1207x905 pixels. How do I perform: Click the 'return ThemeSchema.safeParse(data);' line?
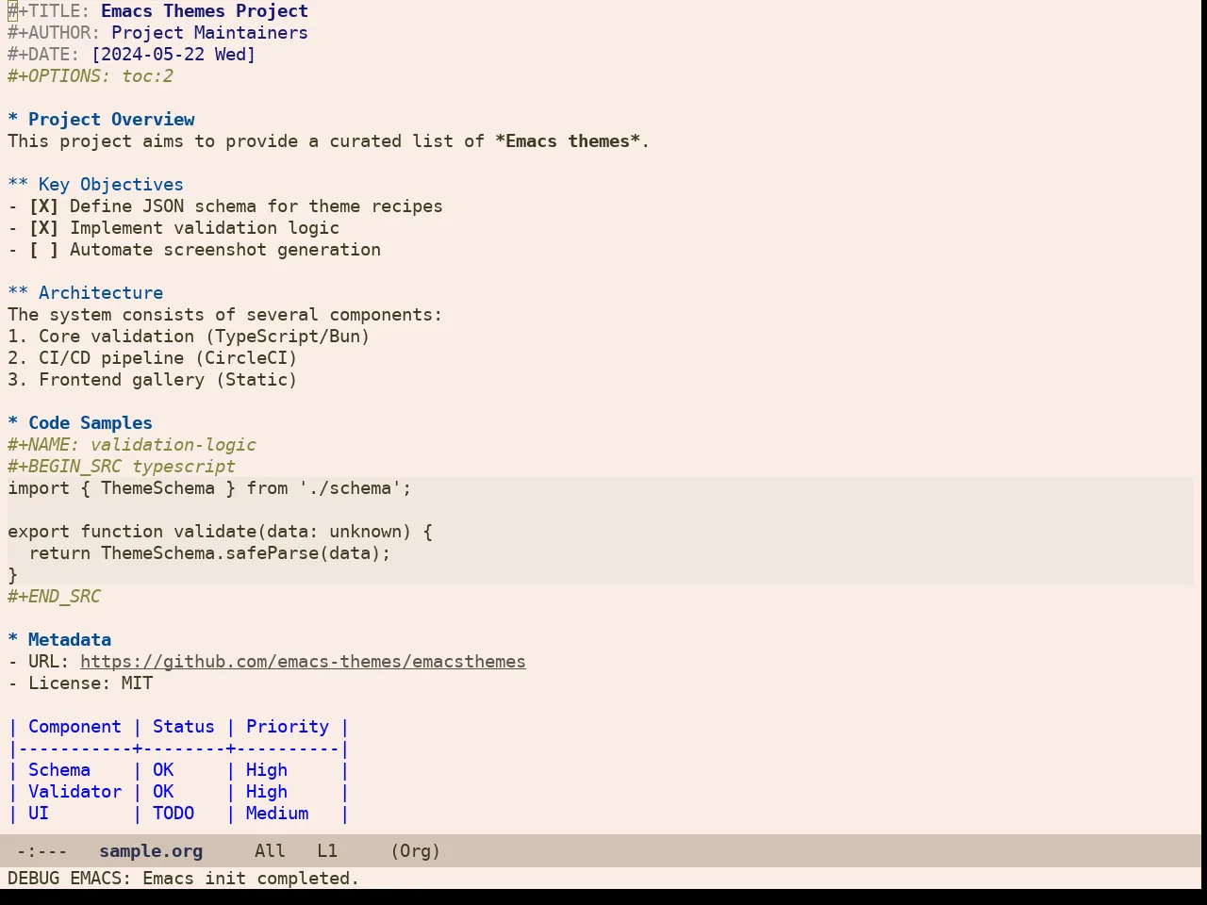pos(209,553)
